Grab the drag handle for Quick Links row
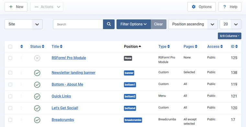246x127 pixels. [21, 96]
